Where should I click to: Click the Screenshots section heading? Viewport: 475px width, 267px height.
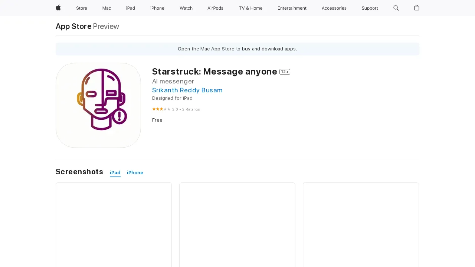(79, 172)
